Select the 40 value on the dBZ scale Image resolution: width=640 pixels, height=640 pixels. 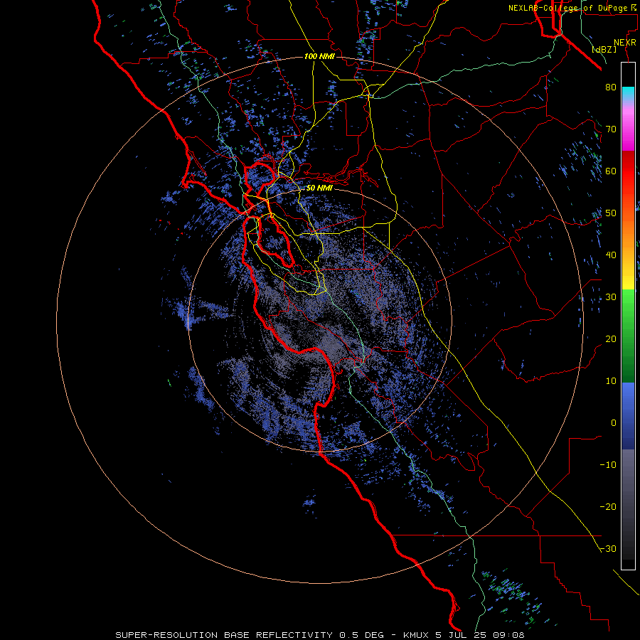click(x=611, y=255)
